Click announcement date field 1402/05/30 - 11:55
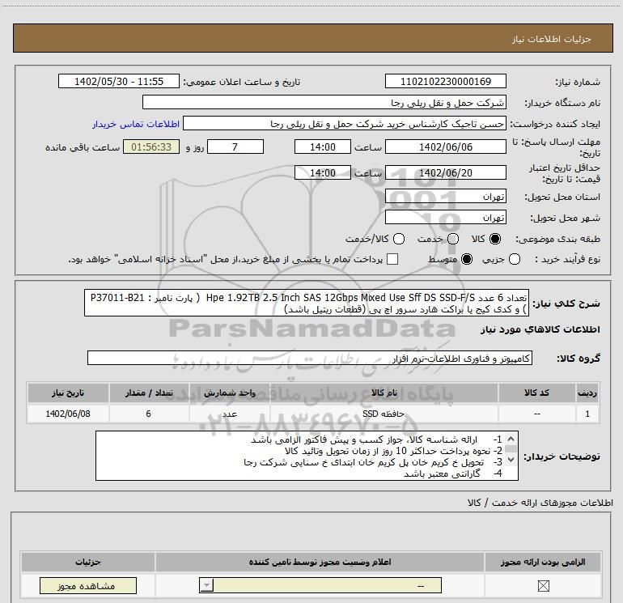The height and width of the screenshot is (603, 623). pyautogui.click(x=119, y=81)
